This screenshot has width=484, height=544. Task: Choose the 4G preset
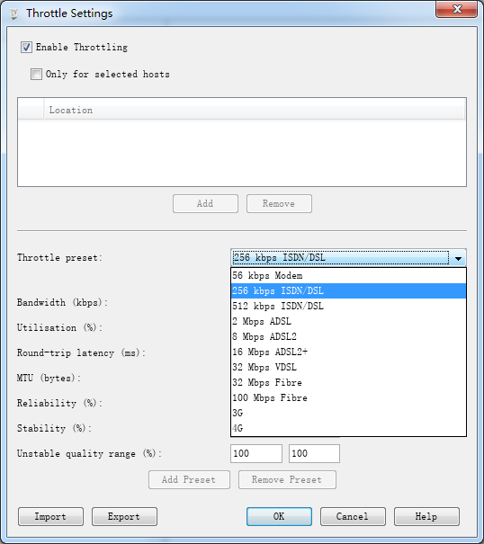coord(348,428)
